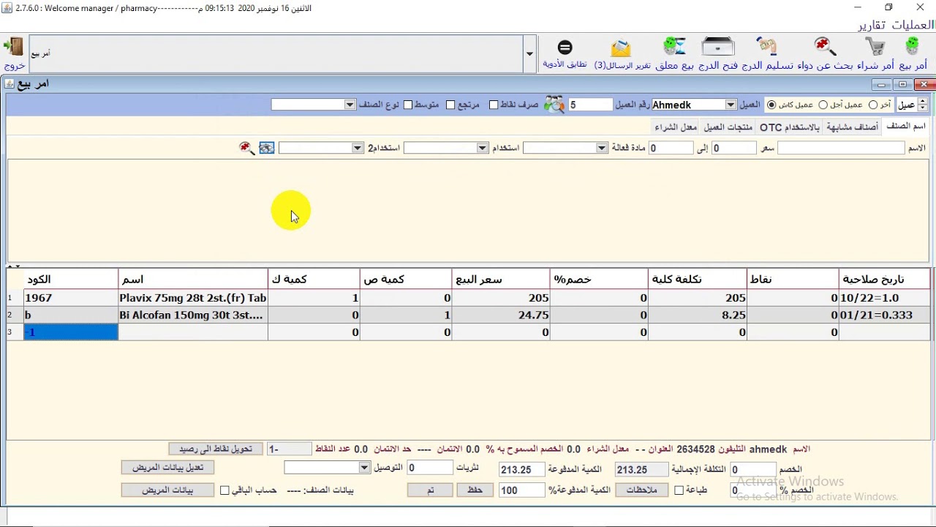Click the أمر بيع sub-window title icon
This screenshot has width=936, height=527.
click(10, 83)
